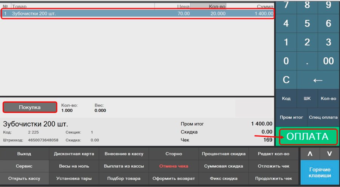Open the Сервис menu
340x187 pixels.
click(x=24, y=166)
